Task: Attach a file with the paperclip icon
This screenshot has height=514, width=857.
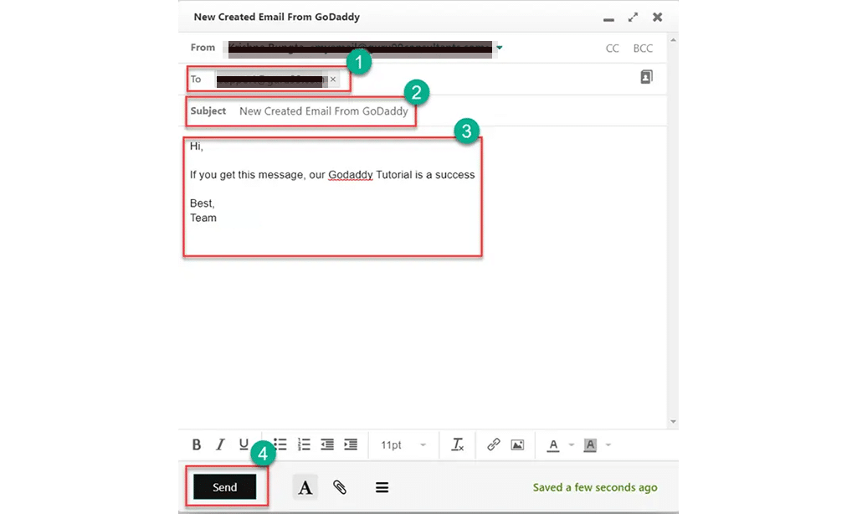Action: tap(340, 487)
